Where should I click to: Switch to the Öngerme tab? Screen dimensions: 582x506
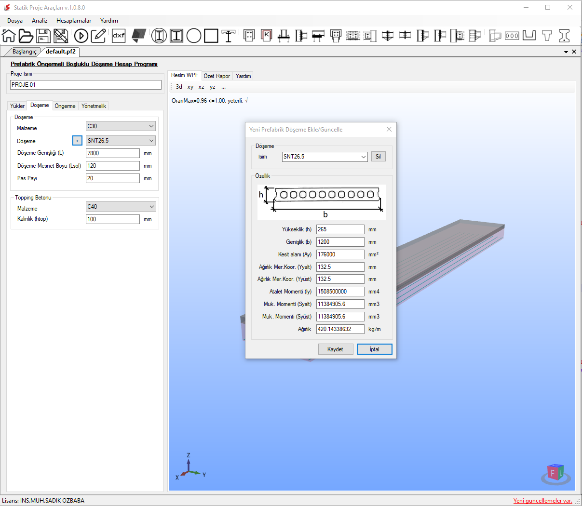pyautogui.click(x=65, y=106)
